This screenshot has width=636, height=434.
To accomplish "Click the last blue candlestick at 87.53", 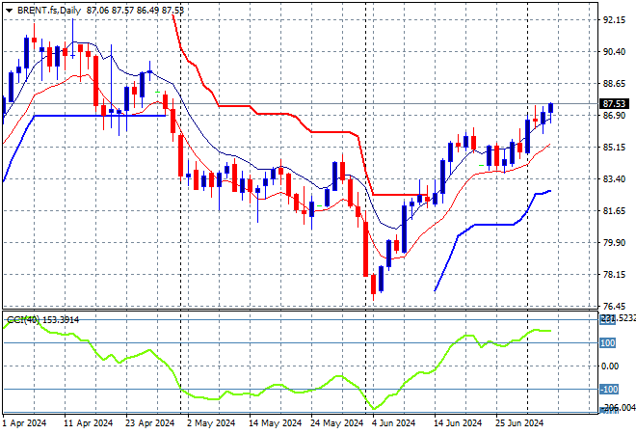I will (x=550, y=108).
